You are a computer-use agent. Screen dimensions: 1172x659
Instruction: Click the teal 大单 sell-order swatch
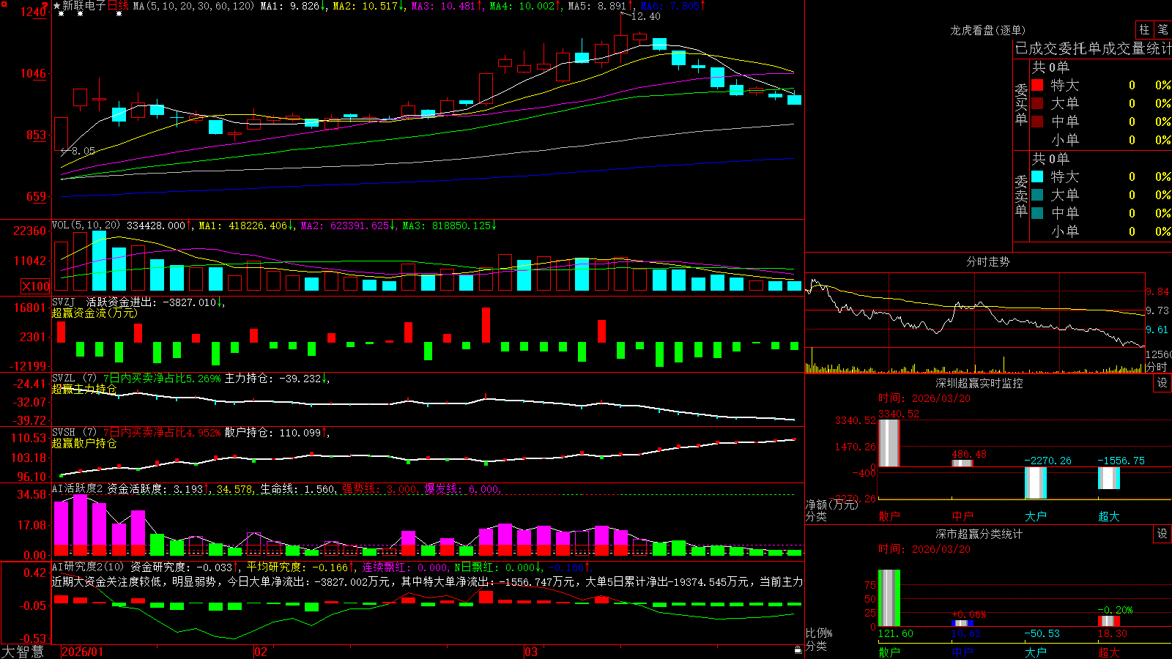pyautogui.click(x=1037, y=195)
